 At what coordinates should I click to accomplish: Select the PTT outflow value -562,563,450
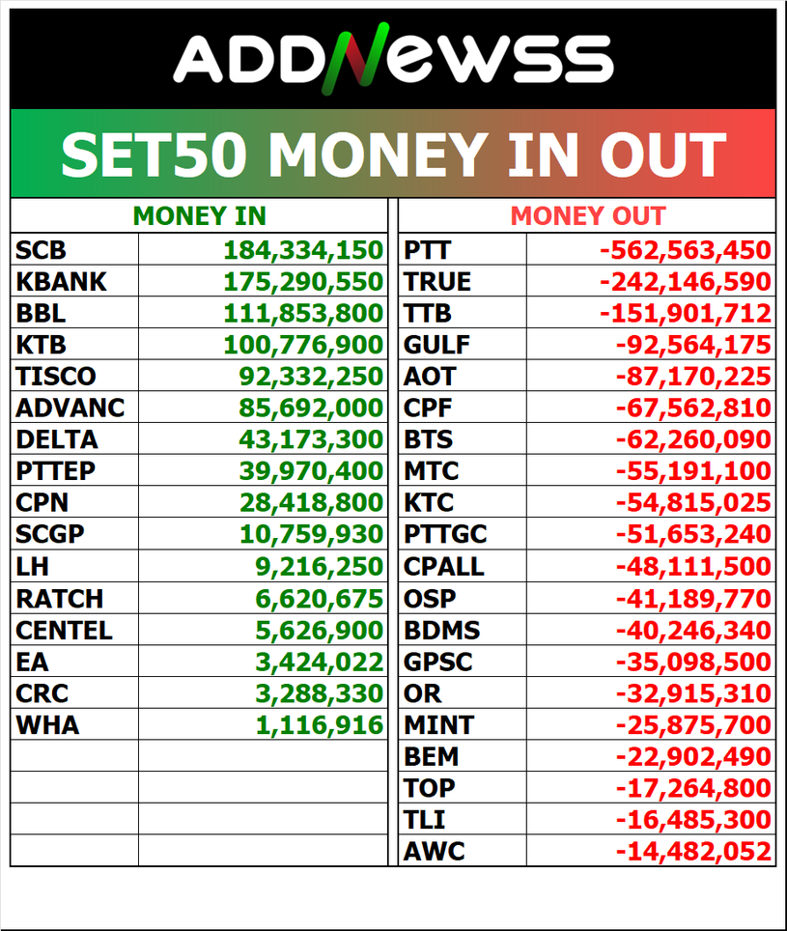coord(685,250)
